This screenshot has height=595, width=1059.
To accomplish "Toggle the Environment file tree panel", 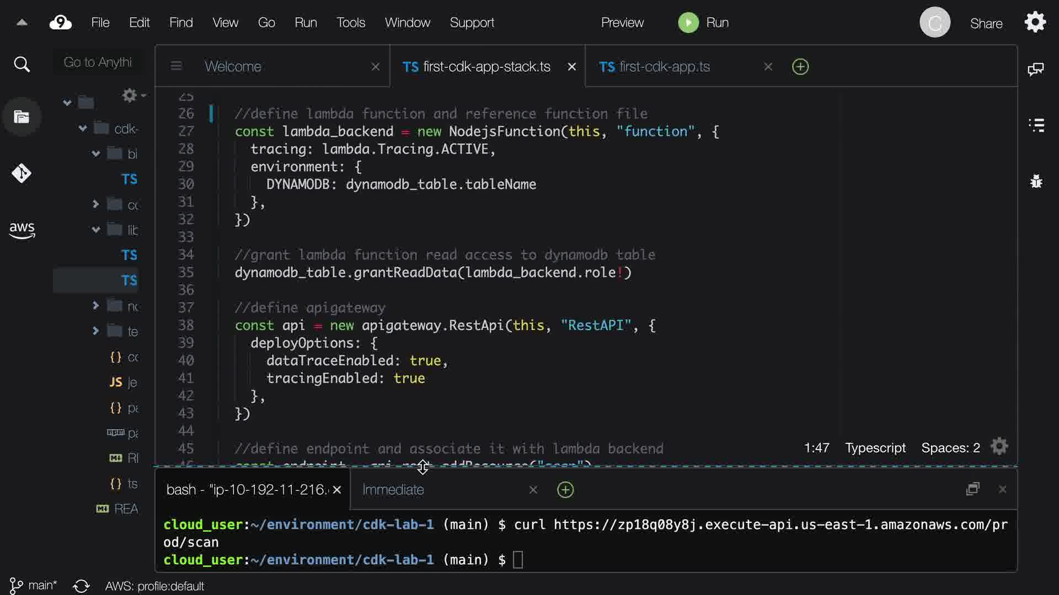I will [22, 117].
